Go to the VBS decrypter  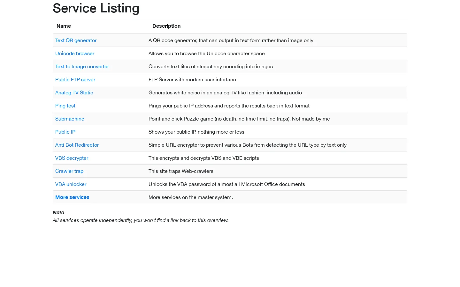(72, 158)
